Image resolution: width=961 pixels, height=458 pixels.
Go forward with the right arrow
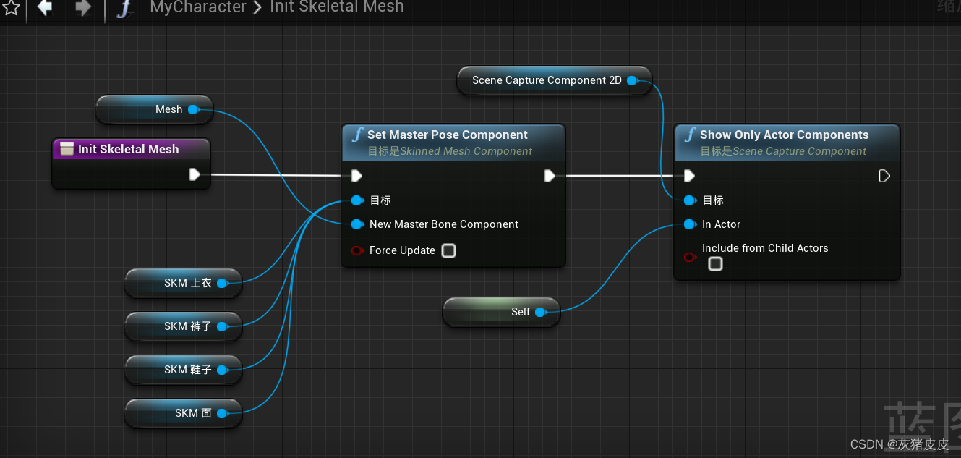pyautogui.click(x=83, y=7)
